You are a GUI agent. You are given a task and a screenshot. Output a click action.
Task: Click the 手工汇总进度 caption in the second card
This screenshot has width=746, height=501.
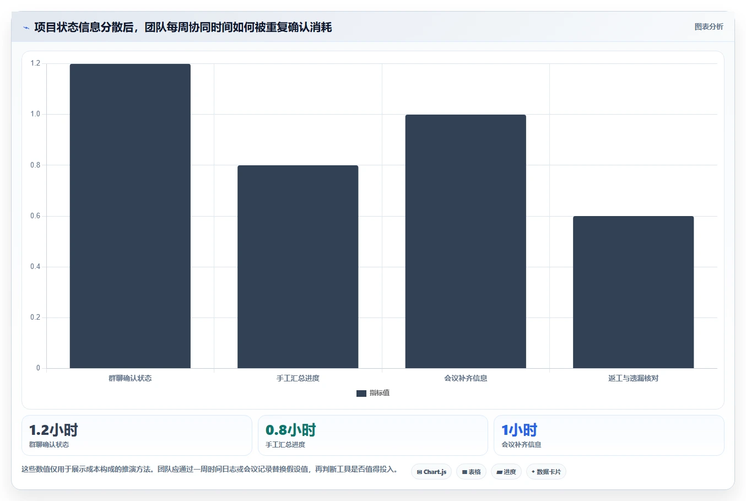click(x=285, y=445)
